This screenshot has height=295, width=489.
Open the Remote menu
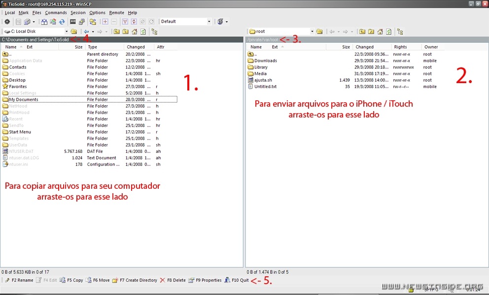(116, 13)
